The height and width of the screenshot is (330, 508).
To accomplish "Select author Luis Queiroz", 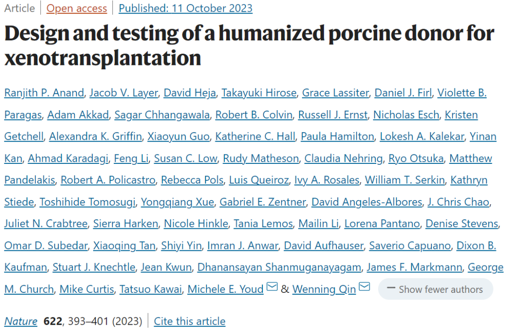I will 259,180.
